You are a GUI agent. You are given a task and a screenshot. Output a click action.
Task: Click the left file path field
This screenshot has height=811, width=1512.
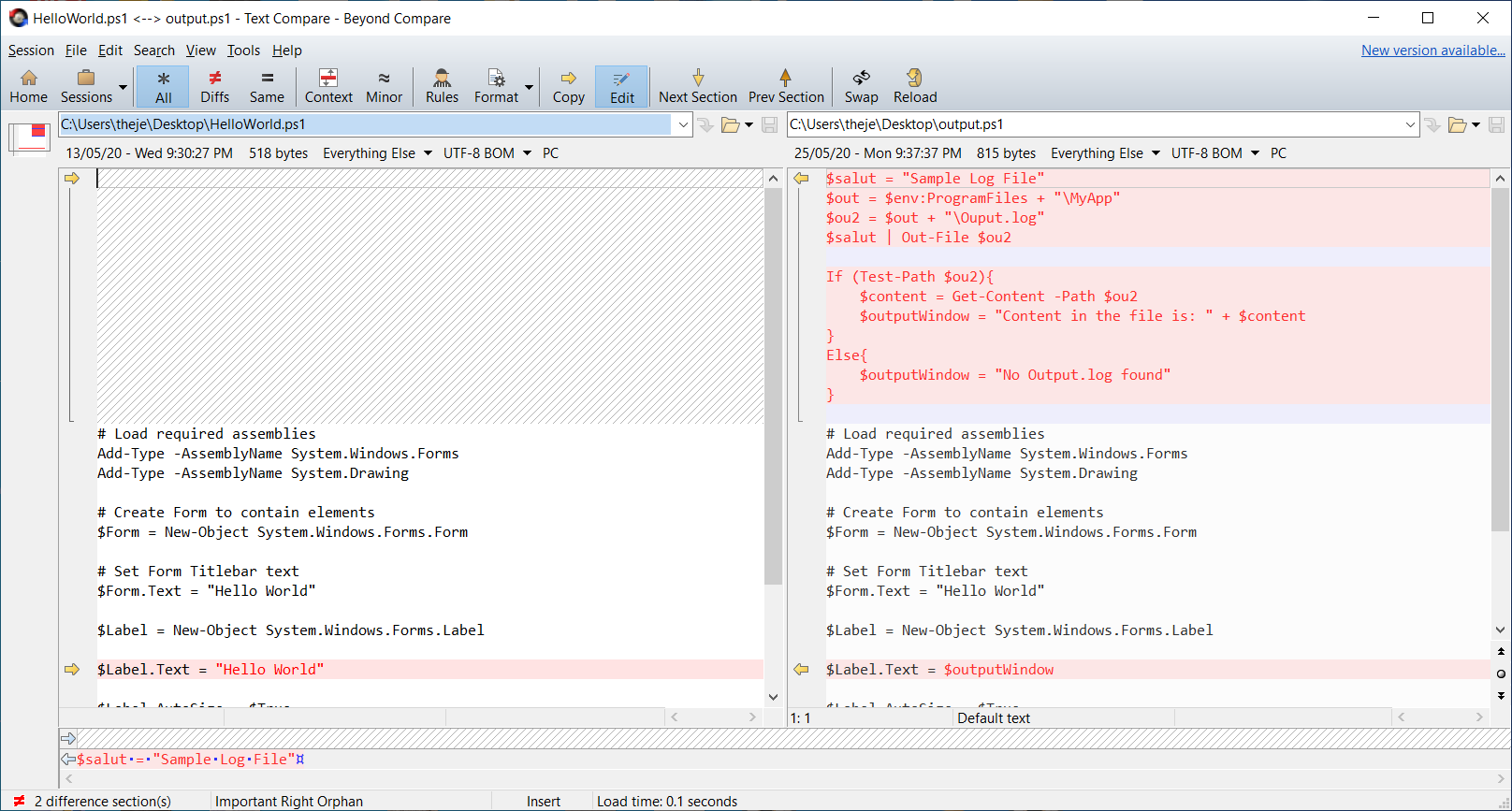[365, 124]
